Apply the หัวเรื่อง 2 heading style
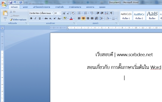162x102 pixels. (x=139, y=15)
